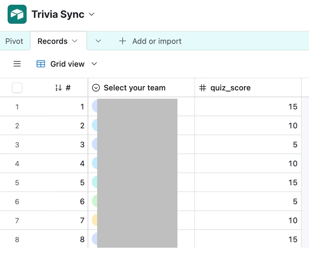Screen dimensions: 309x256
Task: Click the number icon beside quiz_score
Action: click(203, 88)
